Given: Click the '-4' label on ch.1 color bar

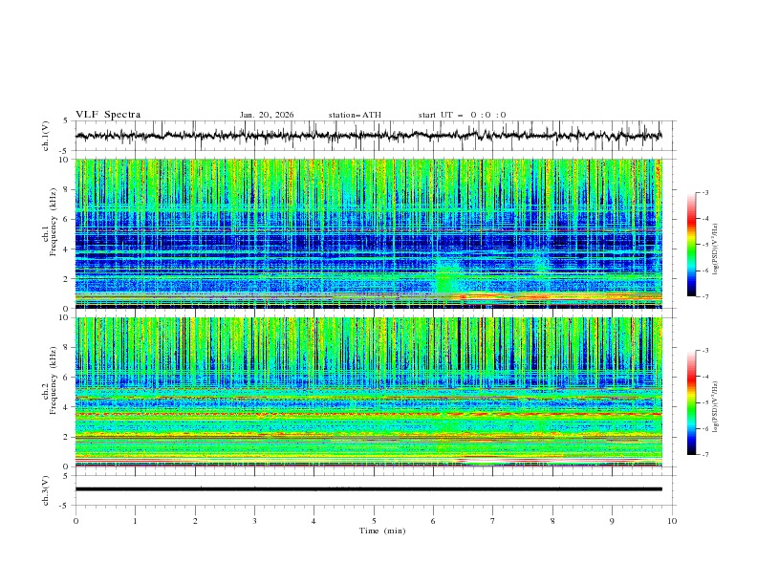Looking at the screenshot, I should point(705,219).
